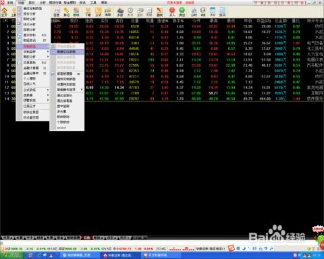The image size is (324, 259).
Task: Open the 工具 menu in the menu bar
Action: [x=93, y=3]
